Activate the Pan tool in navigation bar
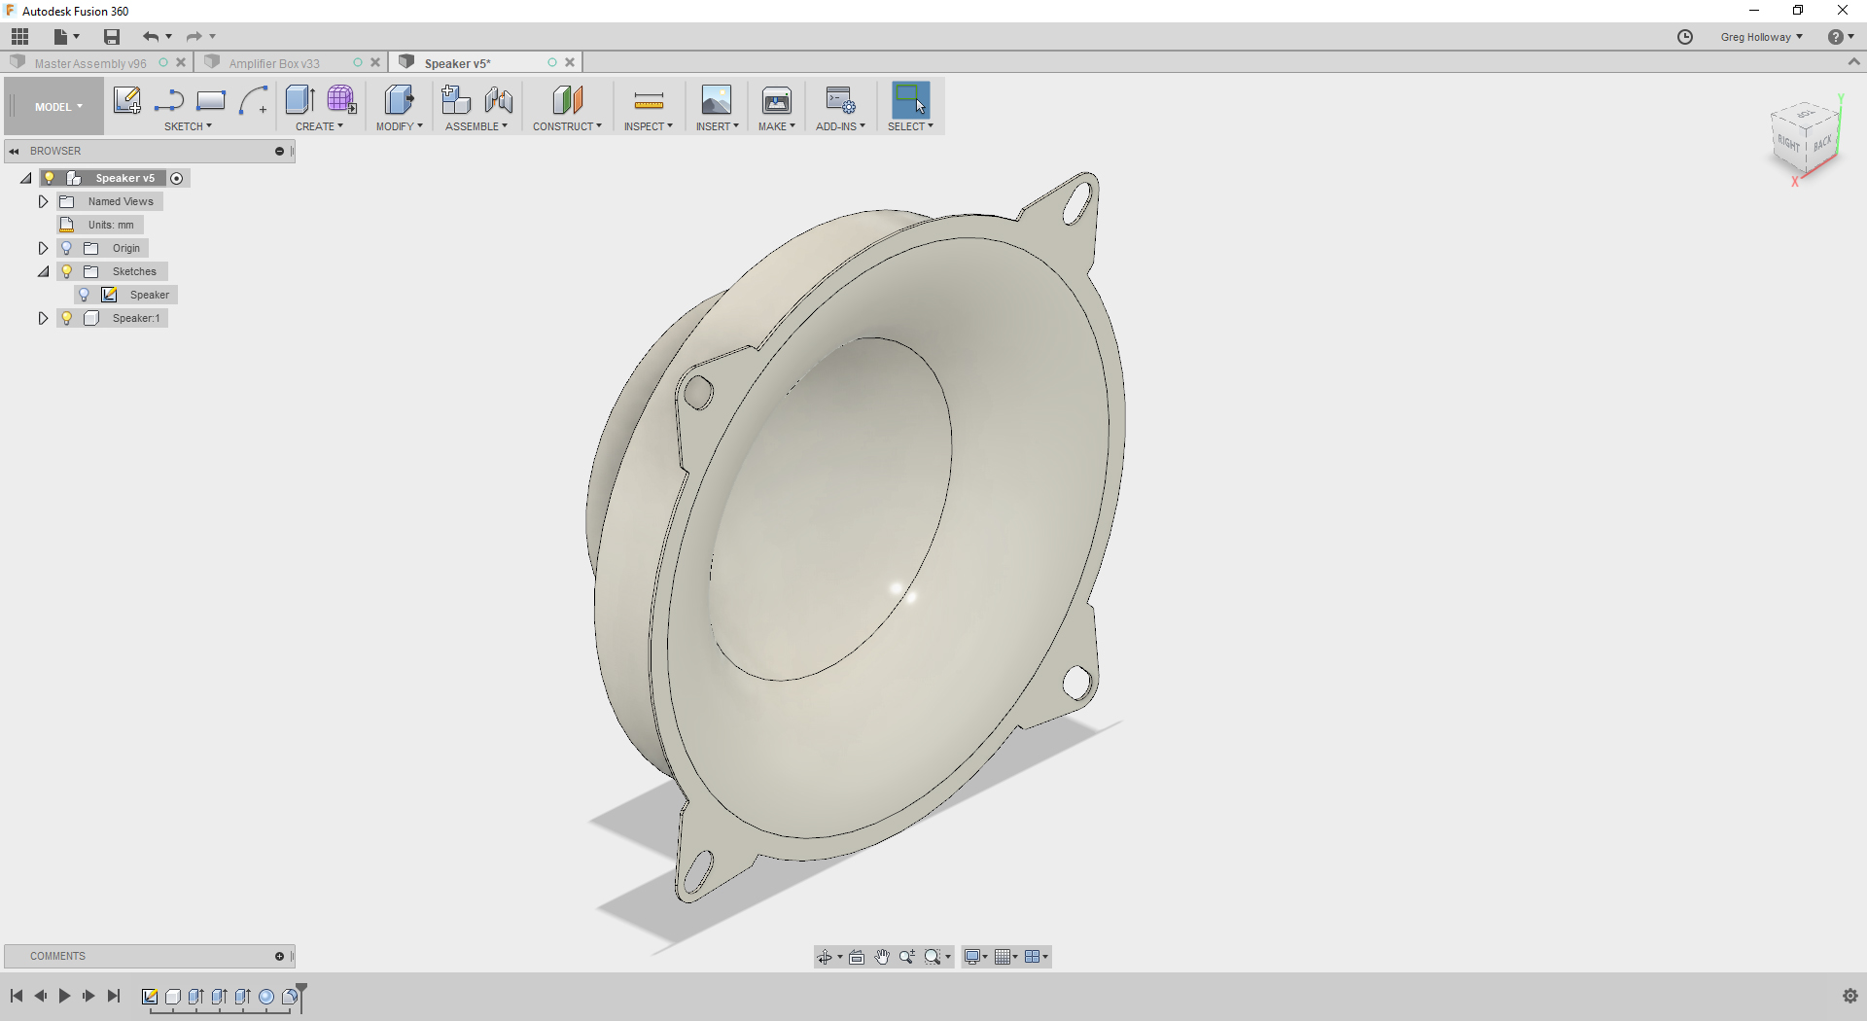The height and width of the screenshot is (1021, 1867). (882, 956)
